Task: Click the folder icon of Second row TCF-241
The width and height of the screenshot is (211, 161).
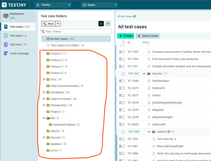Action: click(149, 73)
